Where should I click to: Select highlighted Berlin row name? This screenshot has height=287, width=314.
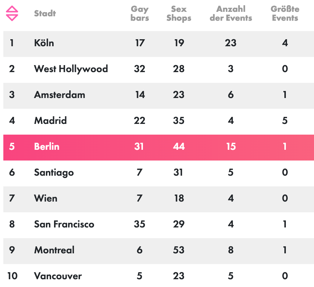[47, 146]
